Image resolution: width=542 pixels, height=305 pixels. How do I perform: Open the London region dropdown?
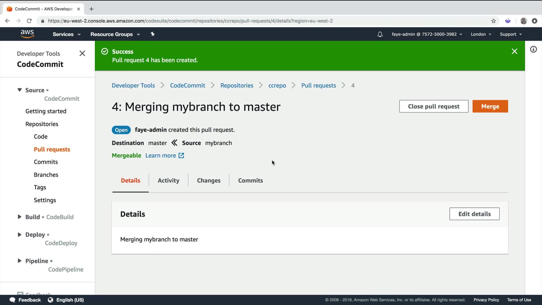click(481, 34)
